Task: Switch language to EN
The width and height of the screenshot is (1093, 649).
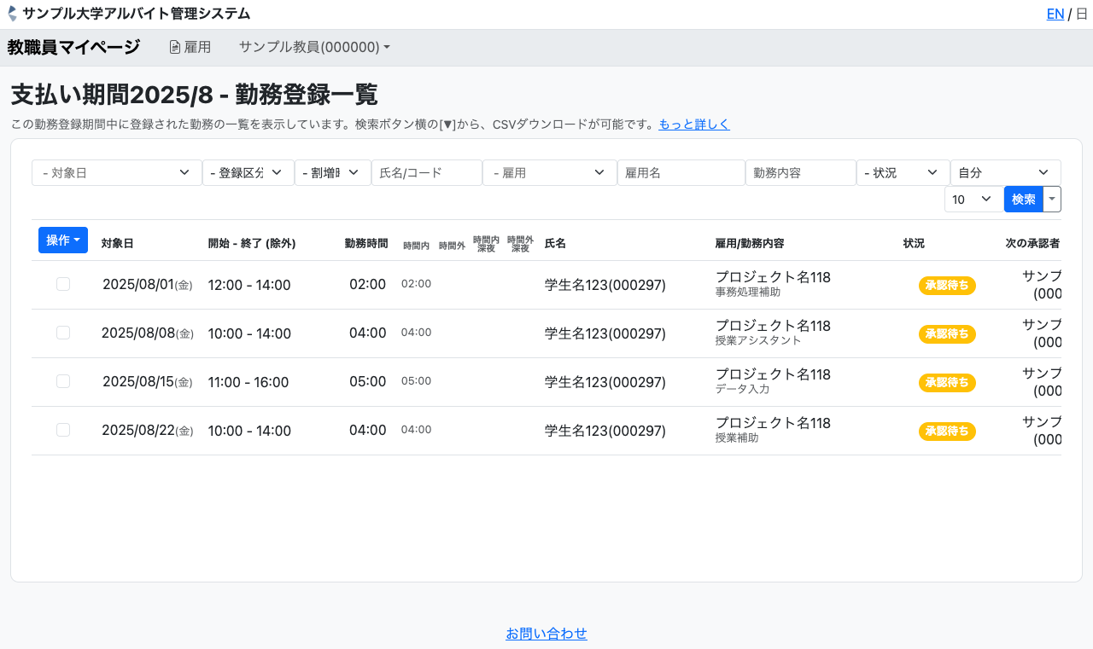Action: click(1055, 14)
